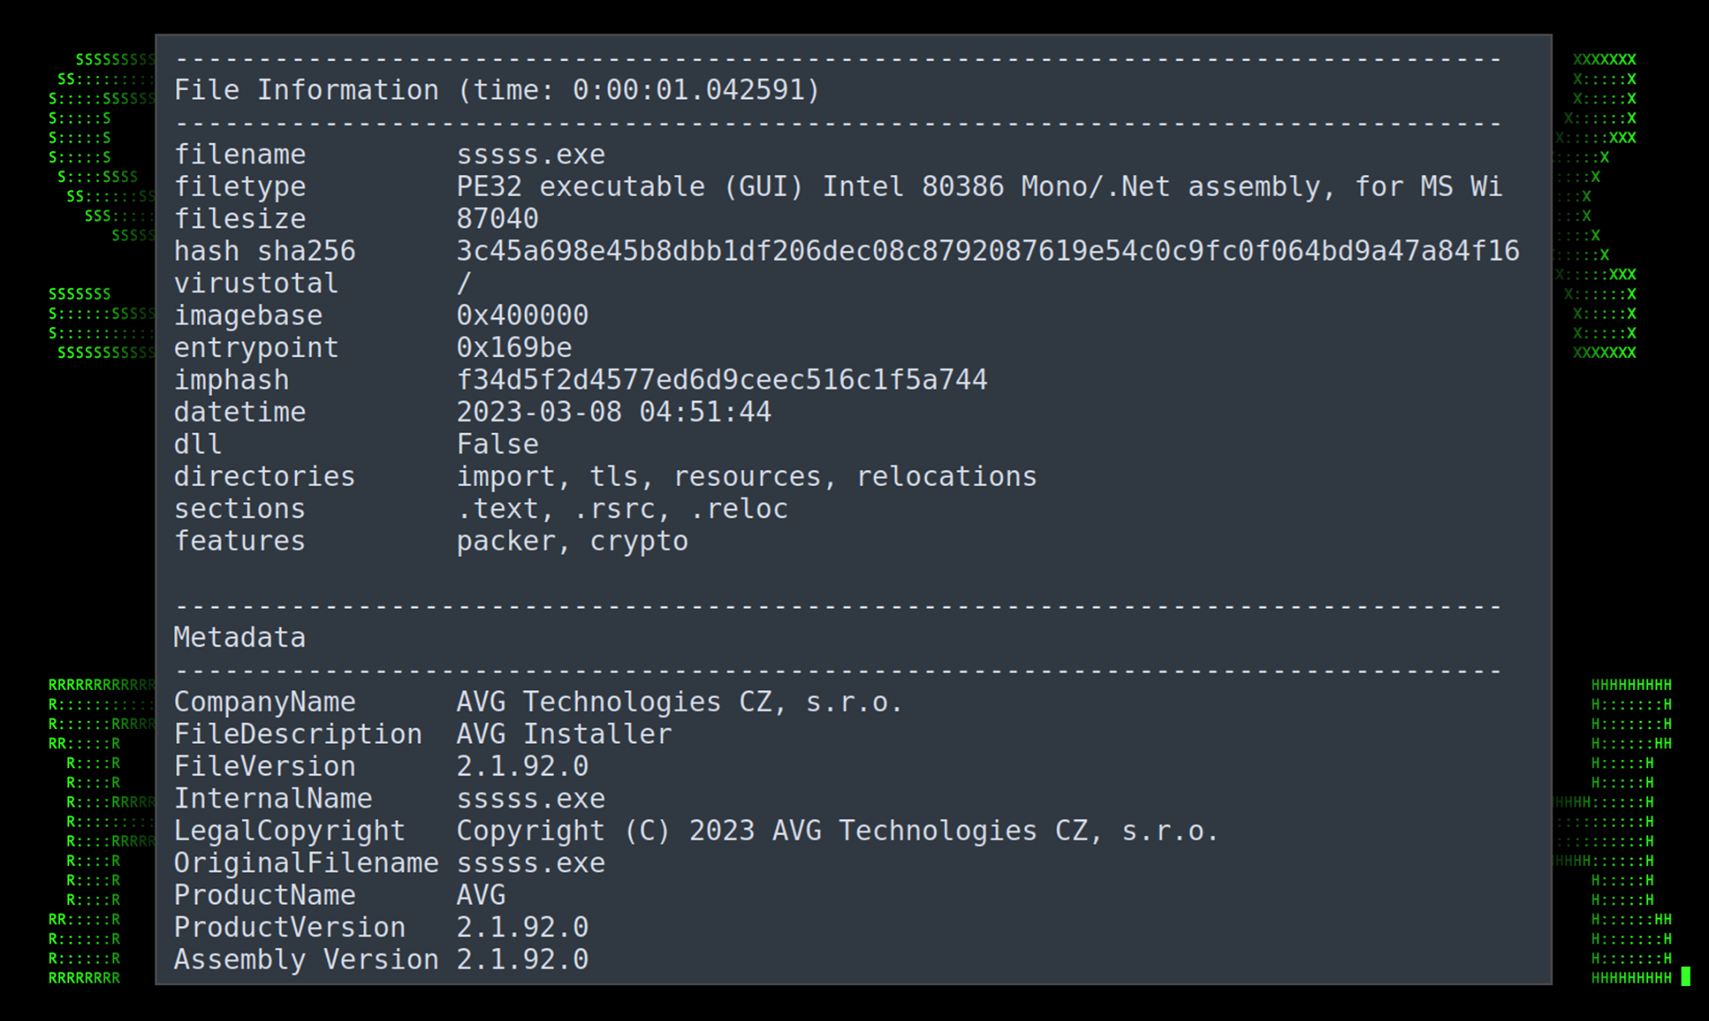Screen dimensions: 1709x1021
Task: Click the filesize value 87040
Action: pyautogui.click(x=497, y=219)
